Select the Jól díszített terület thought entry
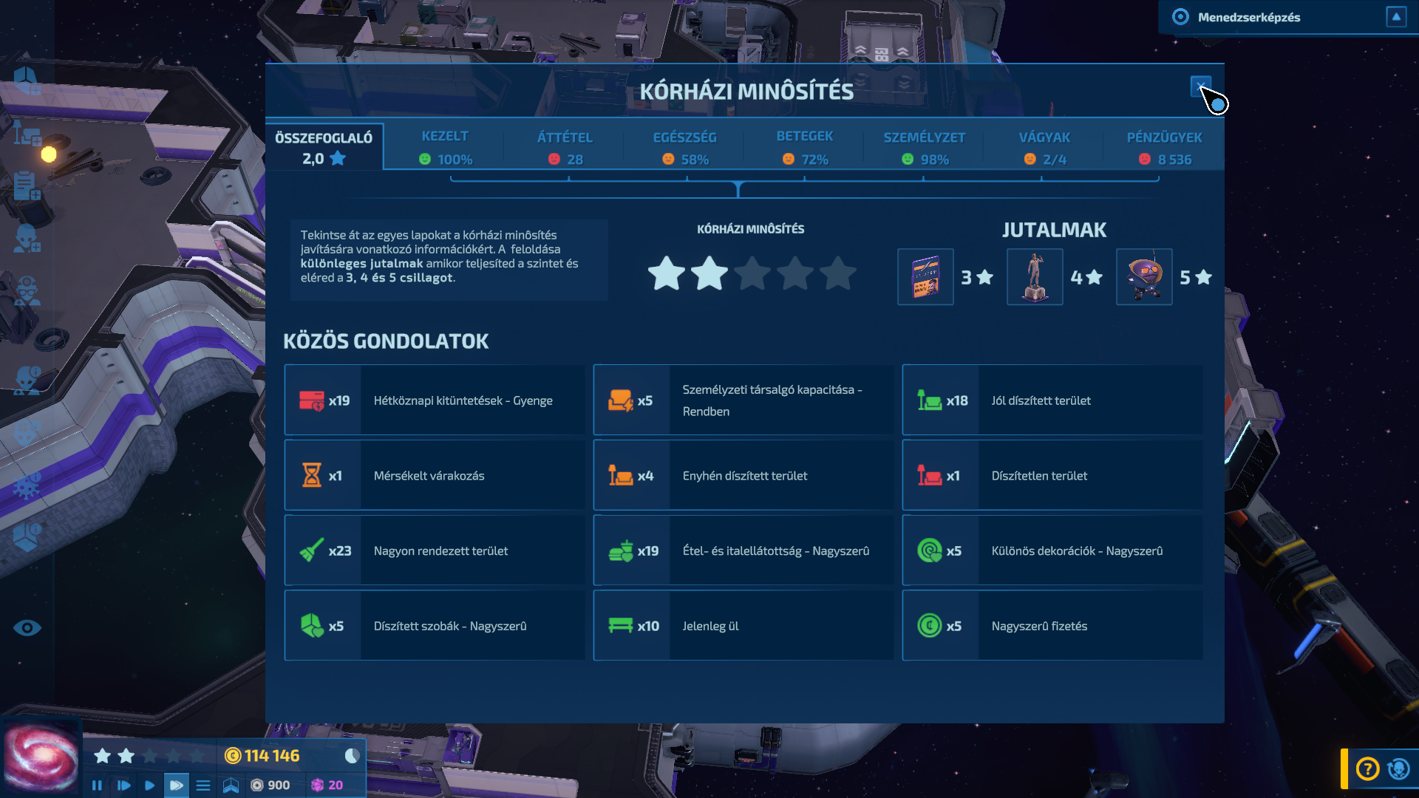 (1052, 400)
